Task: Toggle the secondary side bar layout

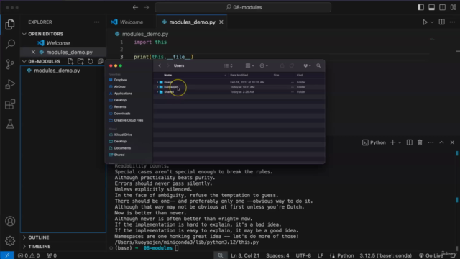Action: [x=443, y=7]
